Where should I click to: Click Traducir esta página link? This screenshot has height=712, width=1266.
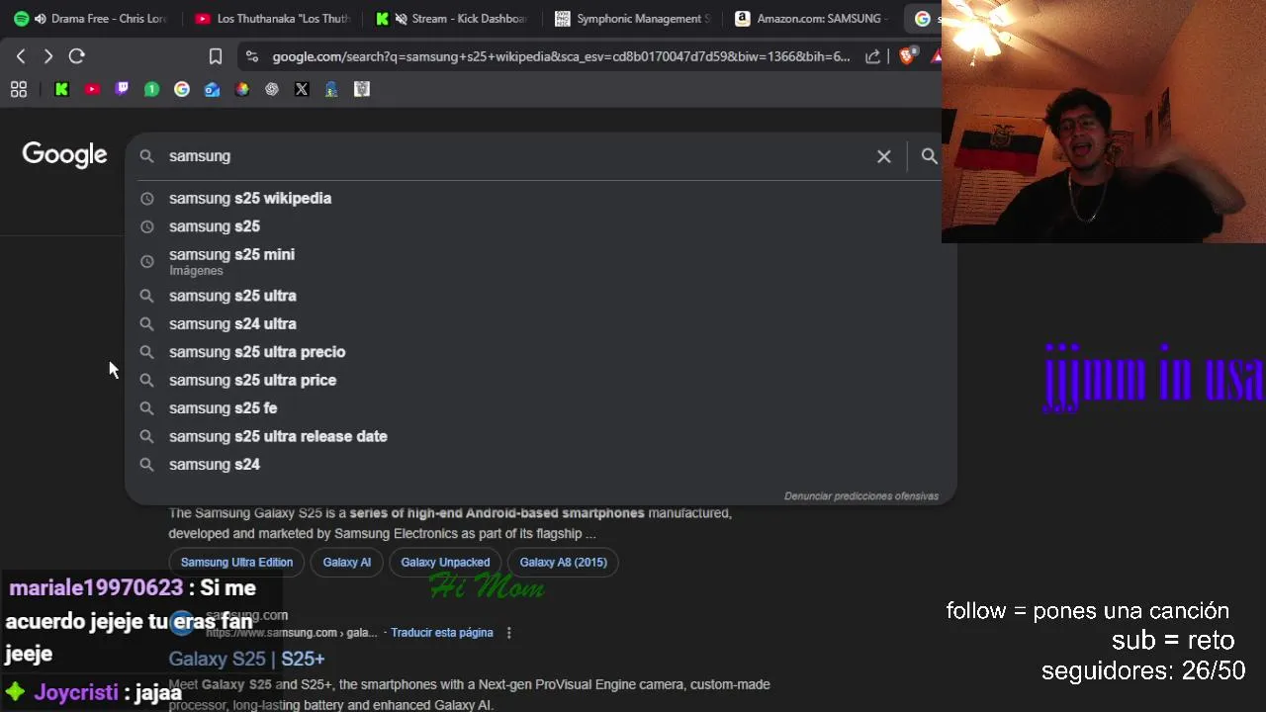[441, 633]
